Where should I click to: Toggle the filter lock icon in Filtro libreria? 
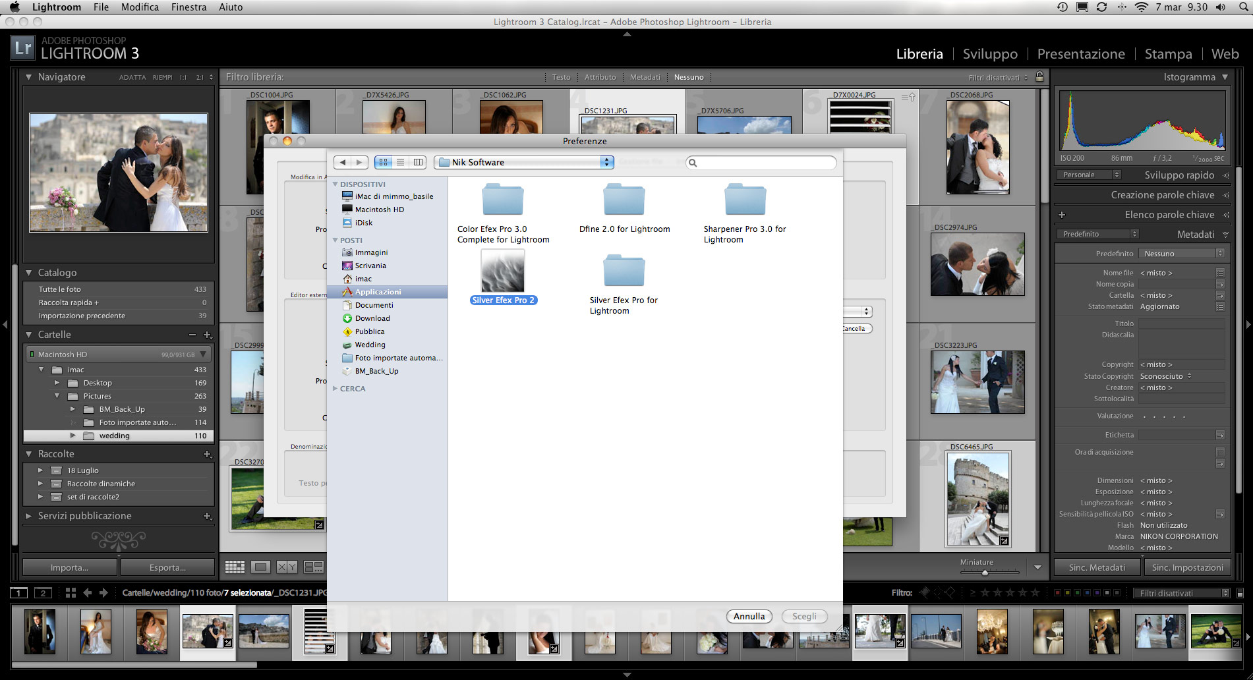tap(1039, 76)
